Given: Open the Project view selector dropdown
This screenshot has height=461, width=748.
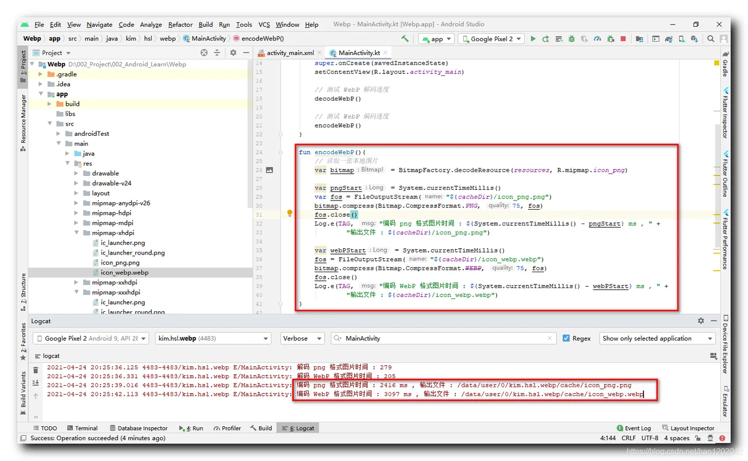Looking at the screenshot, I should click(52, 52).
